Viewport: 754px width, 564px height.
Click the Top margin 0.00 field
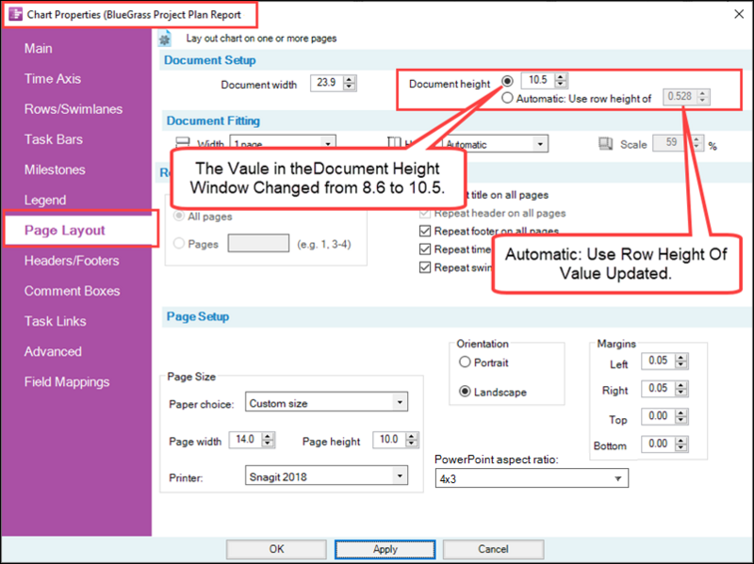tap(658, 416)
